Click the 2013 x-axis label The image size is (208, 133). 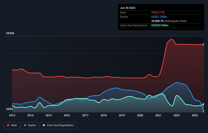(x=12, y=115)
